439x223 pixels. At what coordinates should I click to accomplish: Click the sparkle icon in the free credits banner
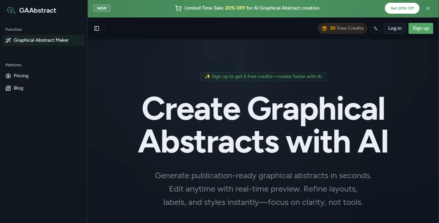click(x=207, y=76)
